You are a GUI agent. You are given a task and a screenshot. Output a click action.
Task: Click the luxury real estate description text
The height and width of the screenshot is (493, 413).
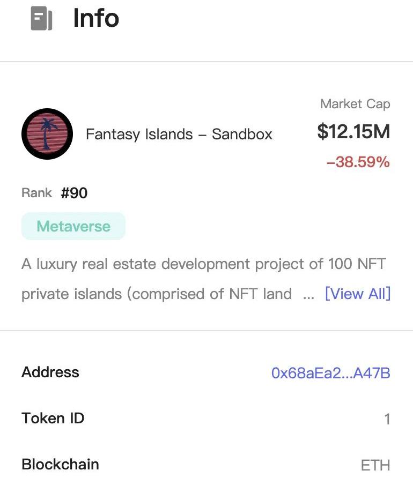(x=204, y=264)
